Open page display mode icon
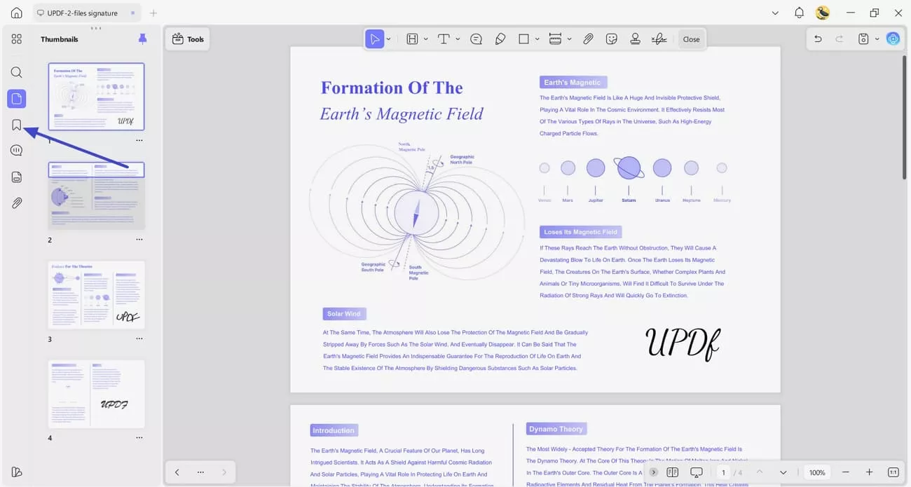The height and width of the screenshot is (487, 911). point(673,472)
